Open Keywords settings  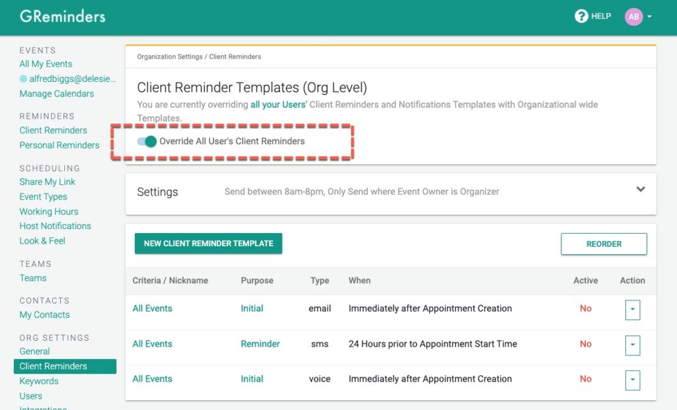(x=39, y=381)
